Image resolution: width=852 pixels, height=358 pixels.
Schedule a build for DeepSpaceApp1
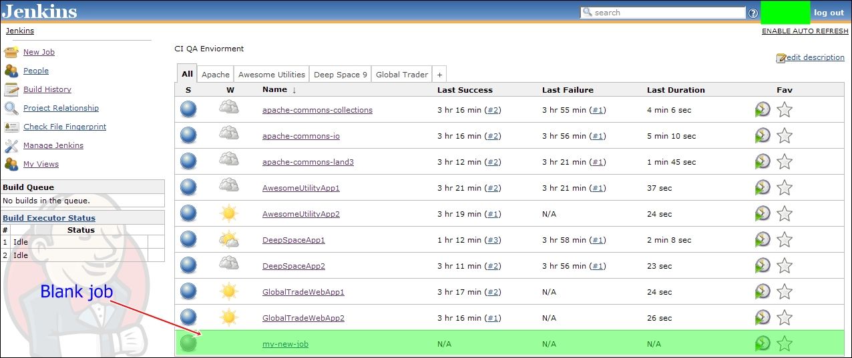763,239
